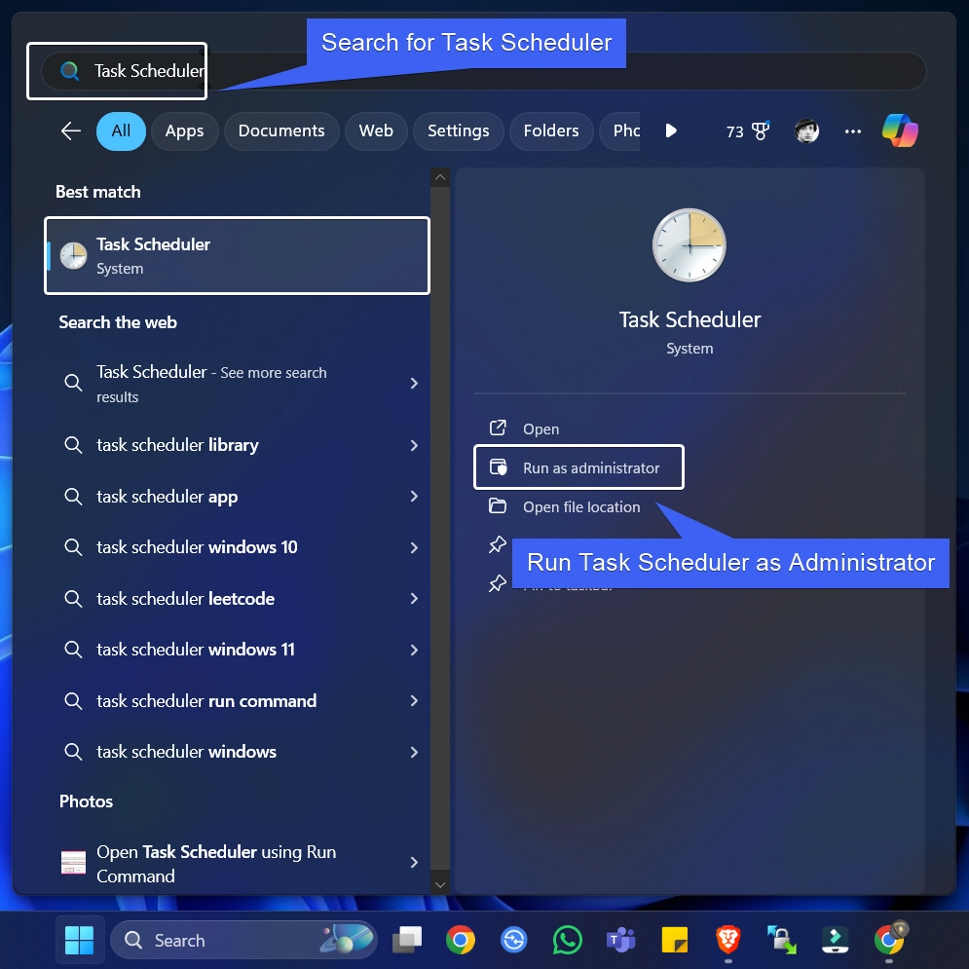Click the taskbar Search box
This screenshot has height=969, width=969.
pos(243,940)
